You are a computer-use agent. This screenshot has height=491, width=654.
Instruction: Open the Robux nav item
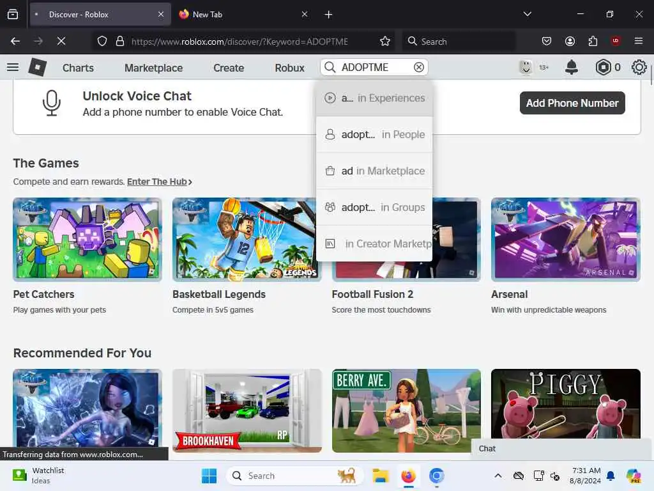pyautogui.click(x=289, y=68)
